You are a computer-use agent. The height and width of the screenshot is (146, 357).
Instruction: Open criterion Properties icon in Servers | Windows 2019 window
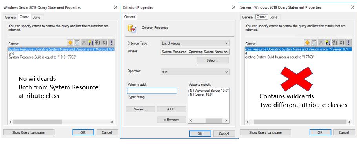coord(314,43)
